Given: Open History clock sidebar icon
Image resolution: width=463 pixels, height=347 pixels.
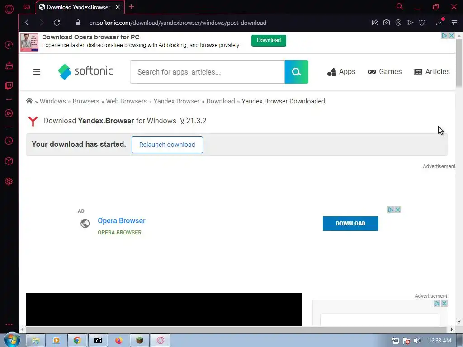Looking at the screenshot, I should tap(9, 141).
